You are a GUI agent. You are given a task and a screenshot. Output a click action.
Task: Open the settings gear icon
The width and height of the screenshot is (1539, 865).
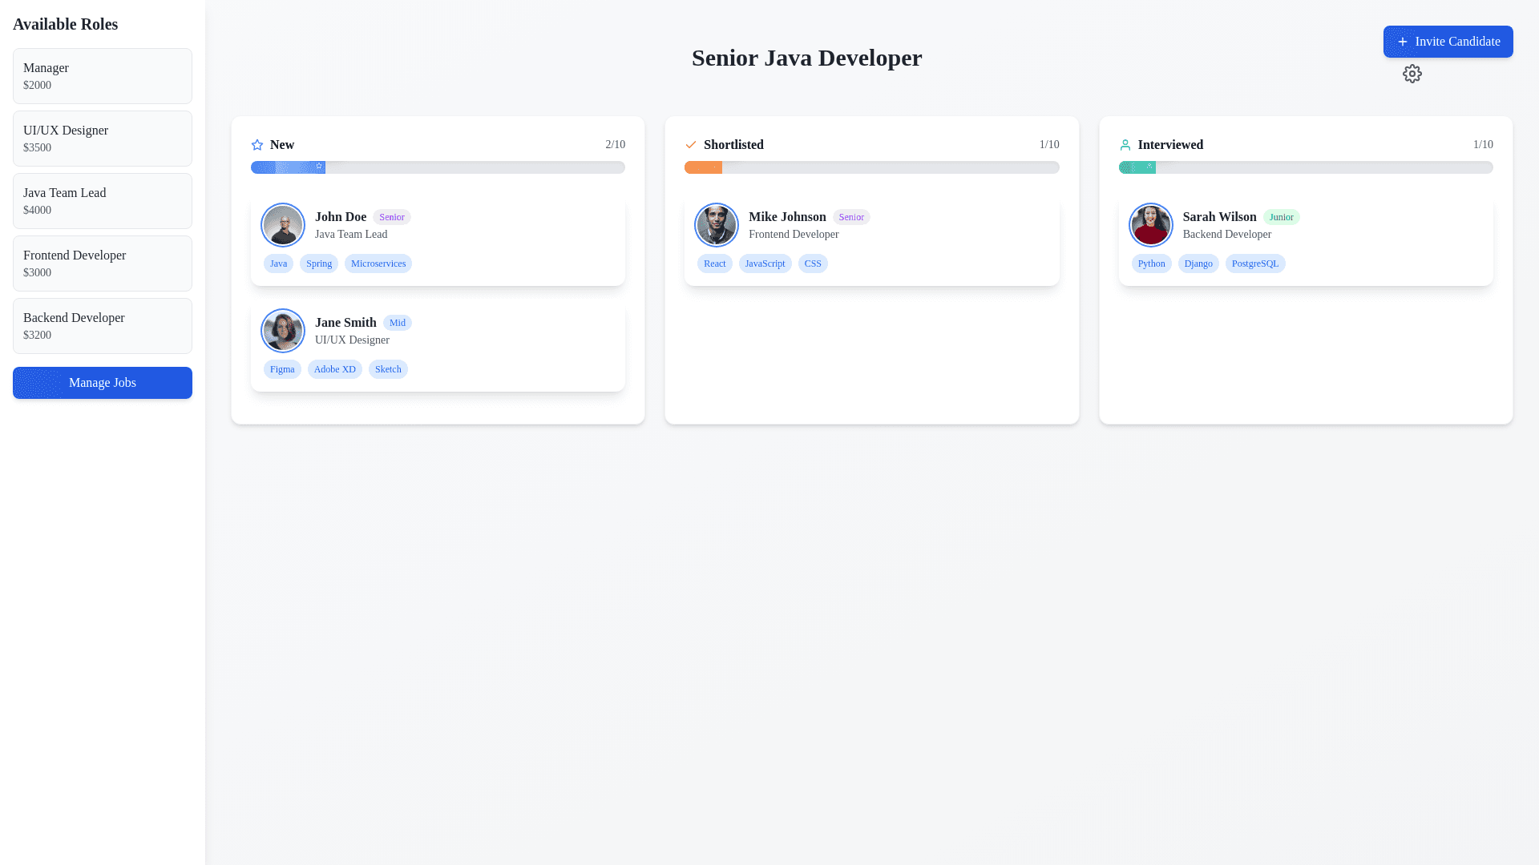tap(1412, 74)
